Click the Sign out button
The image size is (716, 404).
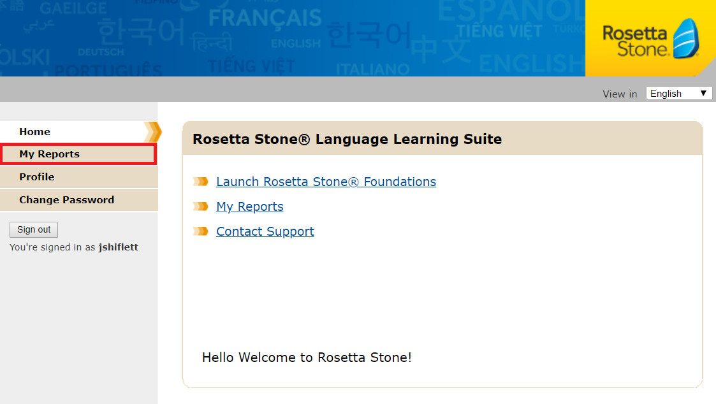click(34, 229)
